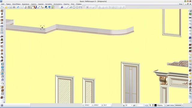
Task: Click the brown pyramid icon in left toolbar
Action: point(2,53)
